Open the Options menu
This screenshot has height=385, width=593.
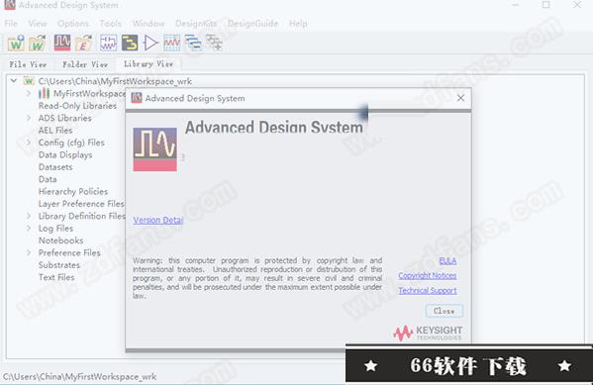coord(73,24)
